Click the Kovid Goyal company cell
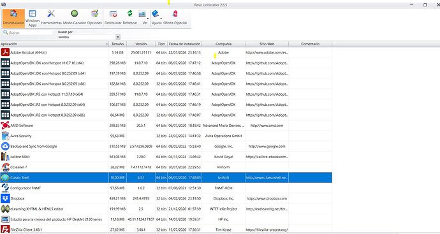 click(223, 157)
